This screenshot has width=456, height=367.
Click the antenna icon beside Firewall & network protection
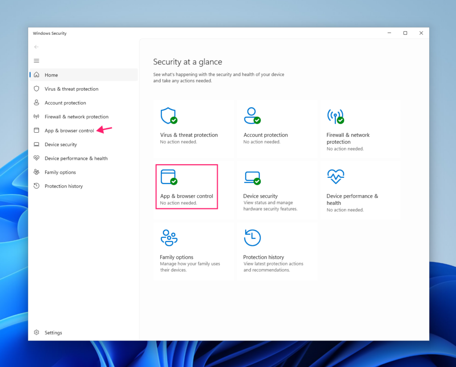click(37, 117)
